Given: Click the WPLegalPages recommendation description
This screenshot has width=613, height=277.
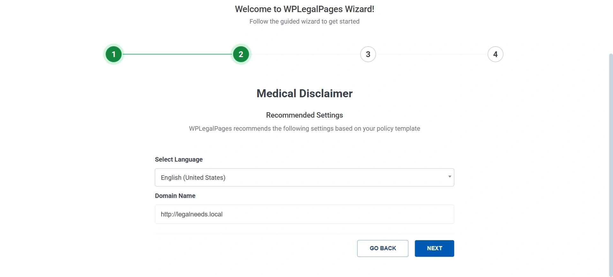Looking at the screenshot, I should (304, 129).
